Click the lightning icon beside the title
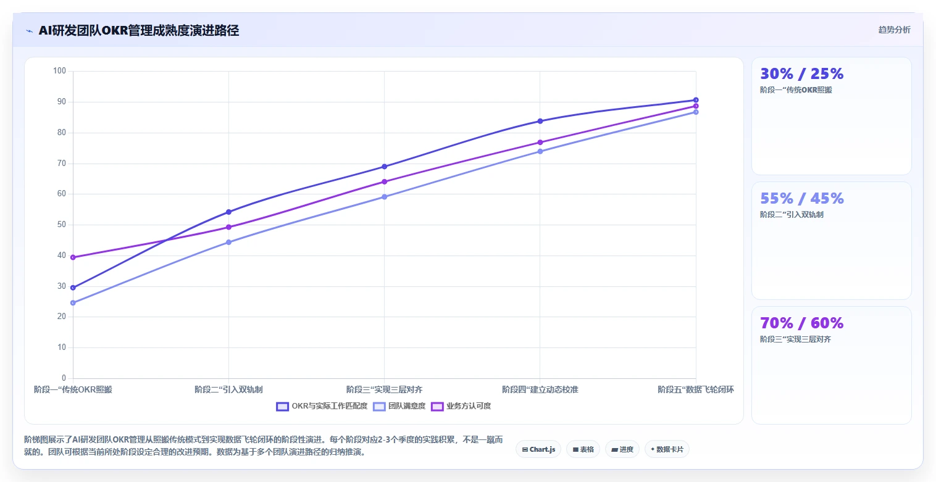 (29, 31)
